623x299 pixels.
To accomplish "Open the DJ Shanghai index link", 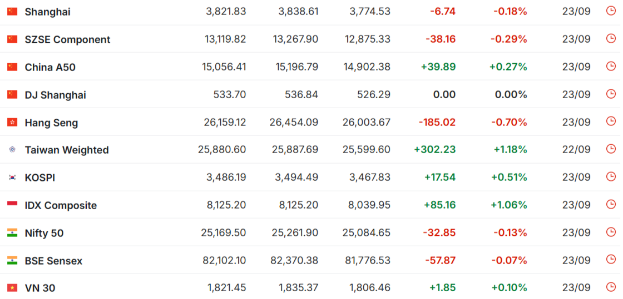I will 55,95.
